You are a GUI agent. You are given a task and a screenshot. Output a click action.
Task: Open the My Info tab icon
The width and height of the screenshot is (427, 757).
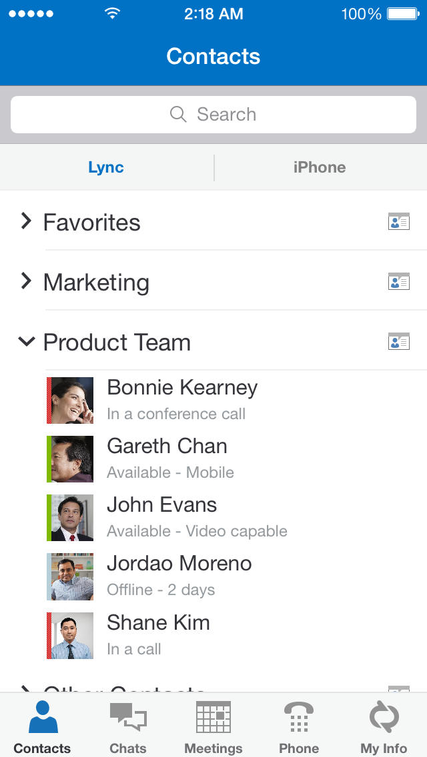tap(384, 718)
